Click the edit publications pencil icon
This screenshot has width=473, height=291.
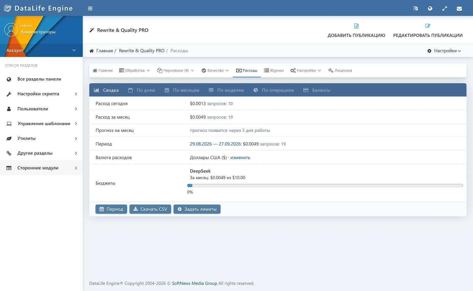coord(428,26)
